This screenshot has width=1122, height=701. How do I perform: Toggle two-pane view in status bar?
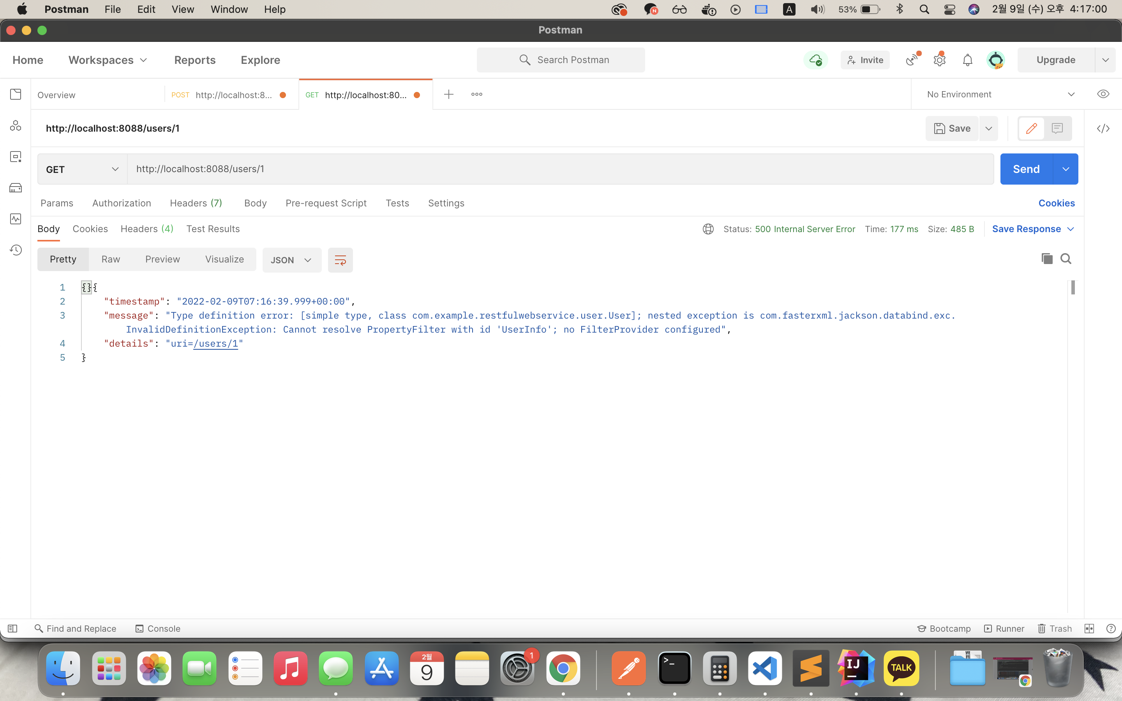[1089, 629]
